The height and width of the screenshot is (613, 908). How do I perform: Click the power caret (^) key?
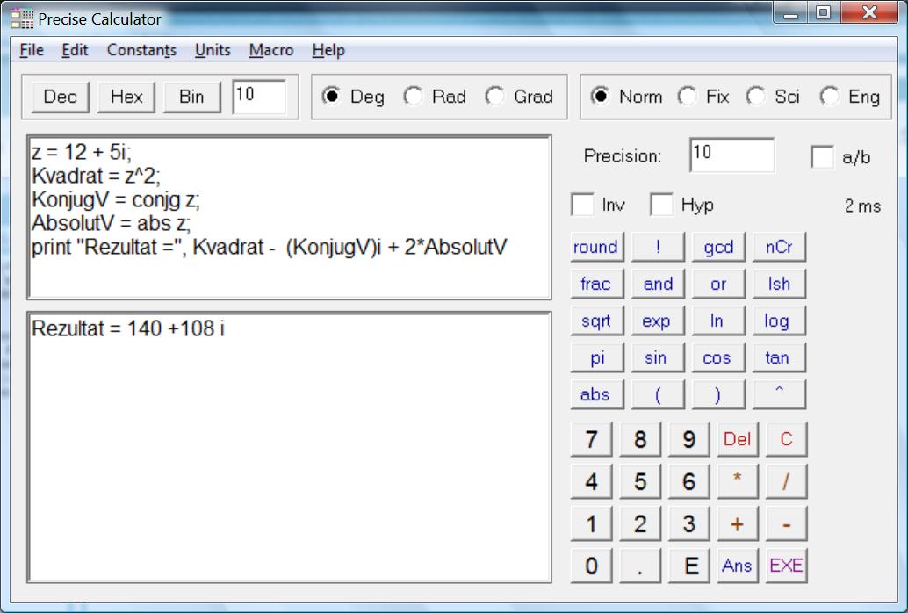click(x=778, y=395)
